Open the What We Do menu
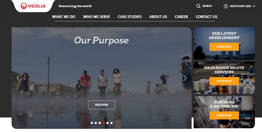This screenshot has height=132, width=262. (x=64, y=17)
